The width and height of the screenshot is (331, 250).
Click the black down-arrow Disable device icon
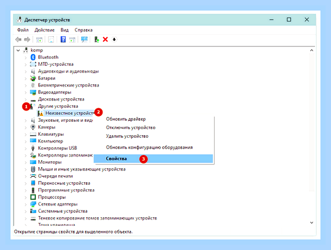tap(114, 40)
